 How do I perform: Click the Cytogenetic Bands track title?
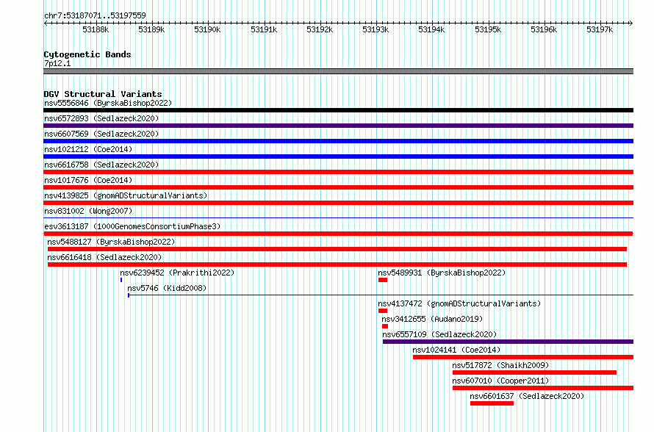87,54
